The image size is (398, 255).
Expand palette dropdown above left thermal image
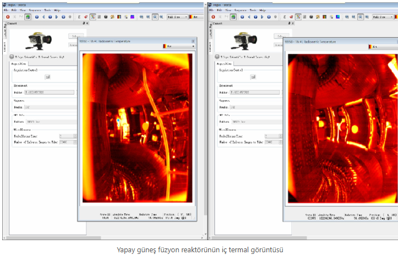click(178, 47)
